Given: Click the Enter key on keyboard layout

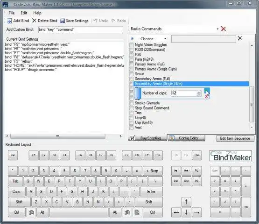Looking at the screenshot, I should coord(151,191).
